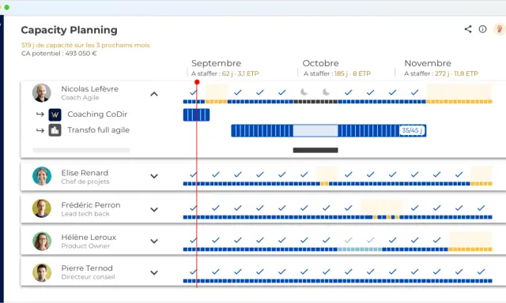This screenshot has width=506, height=303.
Task: Click the light gap in Transfo full agile bar
Action: [315, 131]
